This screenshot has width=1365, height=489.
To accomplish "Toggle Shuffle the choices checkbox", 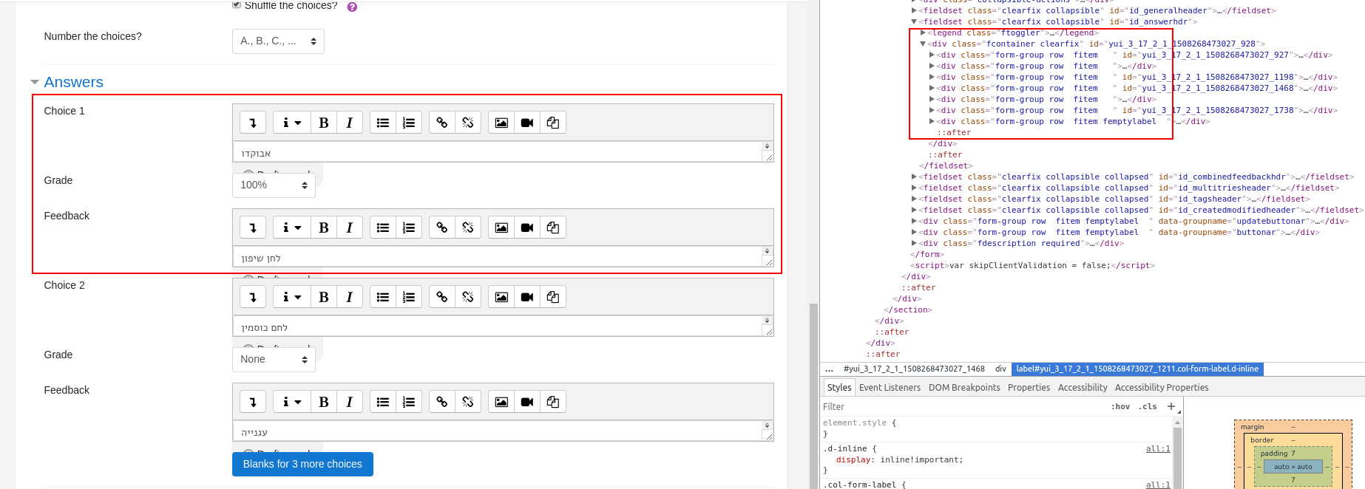I will click(x=237, y=4).
